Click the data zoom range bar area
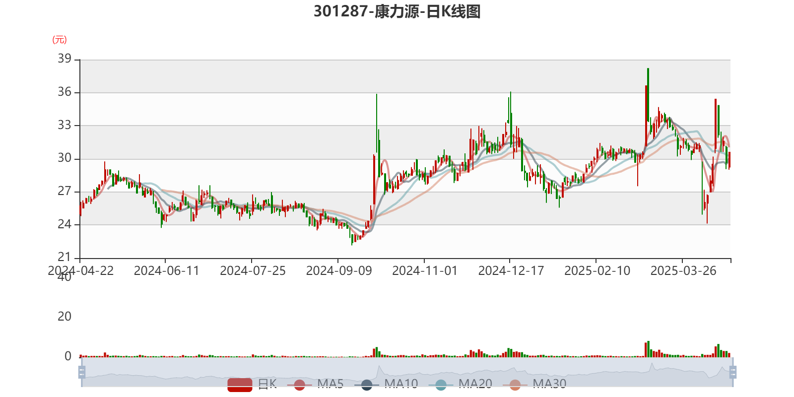The height and width of the screenshot is (397, 794). [407, 372]
